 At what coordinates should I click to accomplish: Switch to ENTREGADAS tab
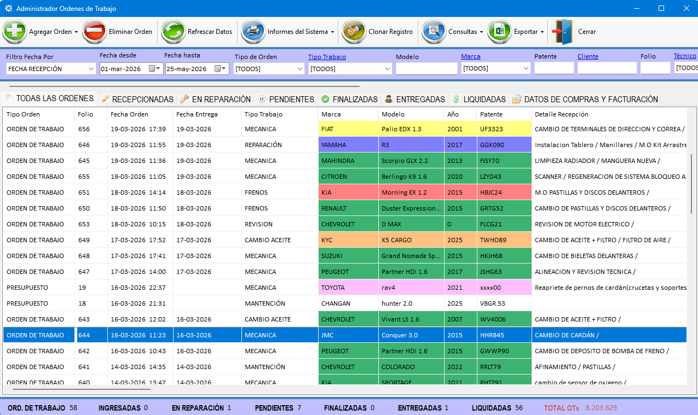coord(414,99)
